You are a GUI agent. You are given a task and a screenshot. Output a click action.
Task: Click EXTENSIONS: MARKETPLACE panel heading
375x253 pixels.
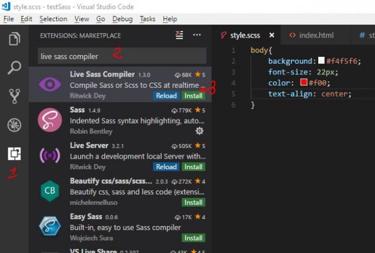80,36
